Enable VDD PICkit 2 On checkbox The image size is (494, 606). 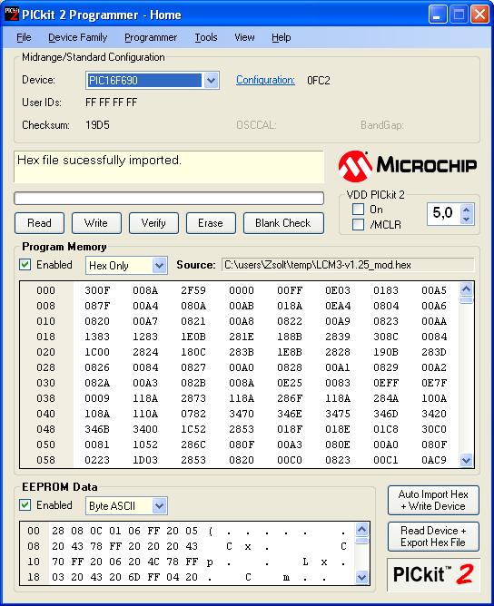click(x=358, y=209)
